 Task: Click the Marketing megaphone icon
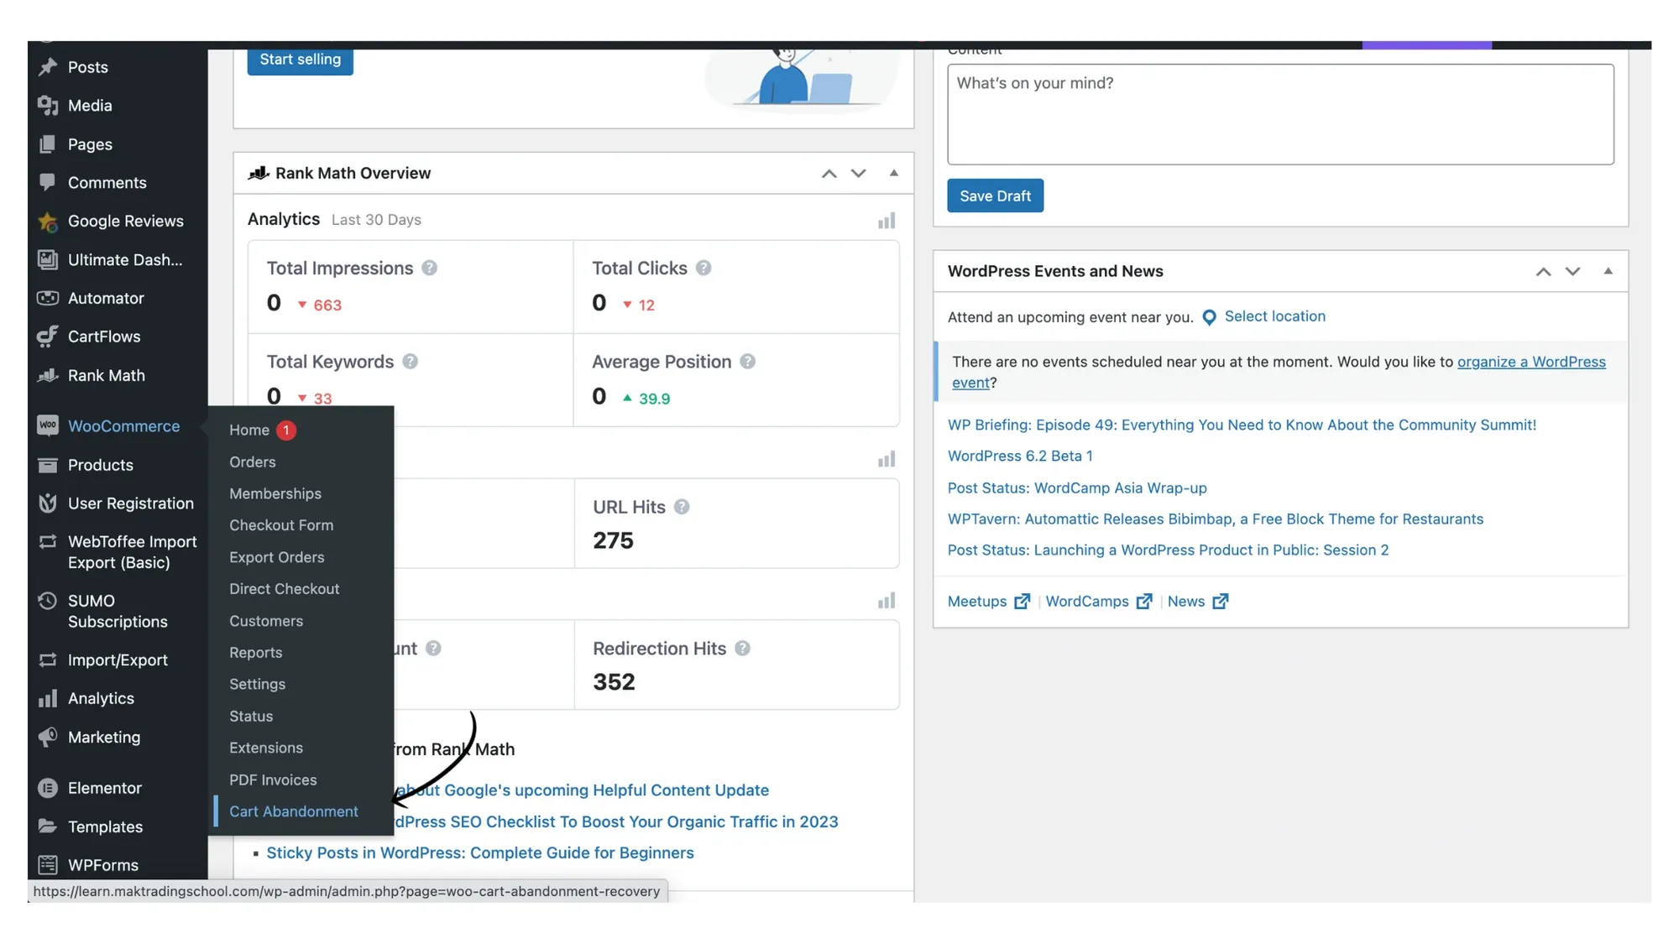49,737
